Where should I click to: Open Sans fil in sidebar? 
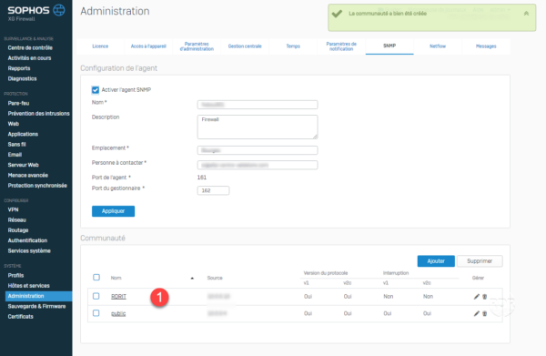(x=16, y=144)
